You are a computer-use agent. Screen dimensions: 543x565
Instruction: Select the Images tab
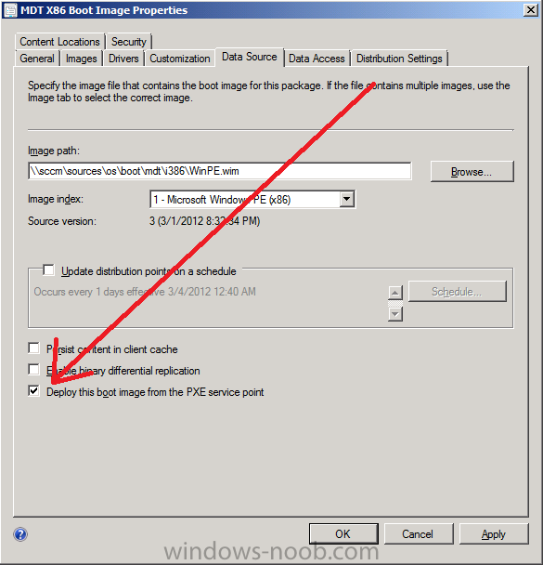tap(82, 59)
